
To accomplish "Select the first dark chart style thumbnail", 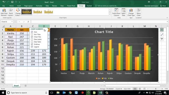I will click(x=26, y=12).
